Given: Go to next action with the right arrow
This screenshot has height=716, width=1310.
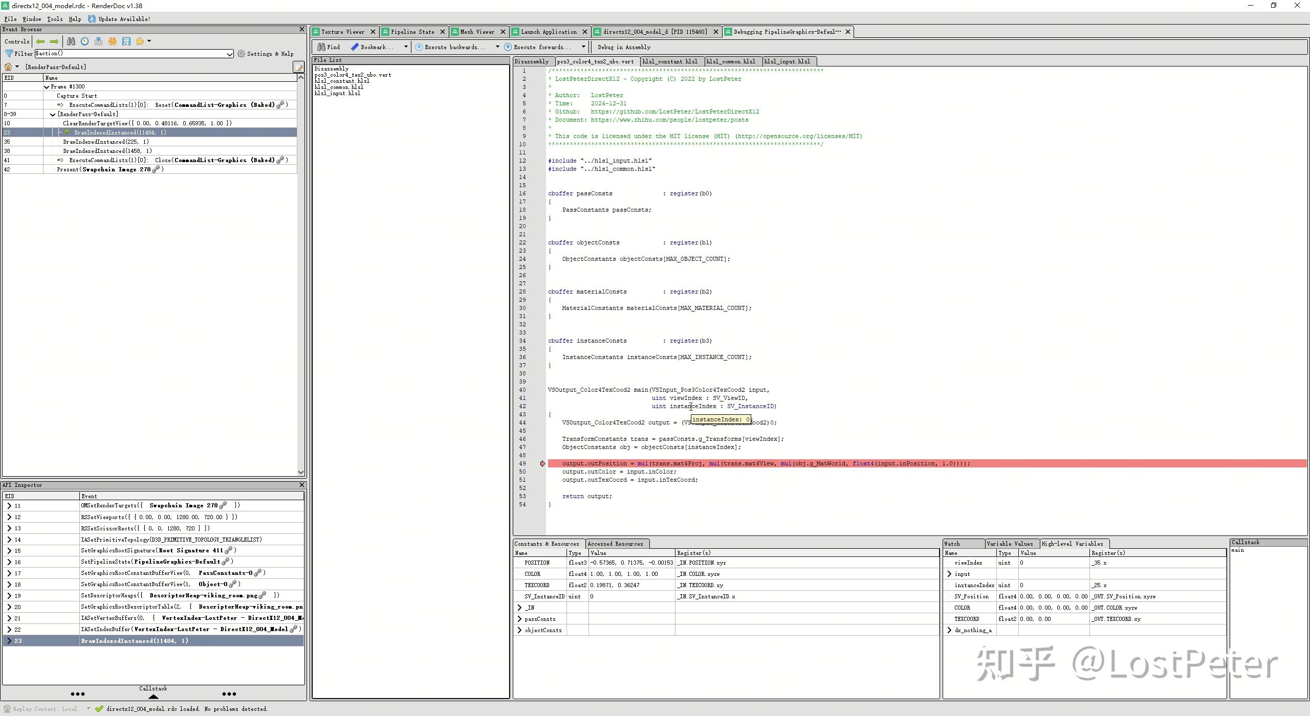Looking at the screenshot, I should [x=54, y=41].
